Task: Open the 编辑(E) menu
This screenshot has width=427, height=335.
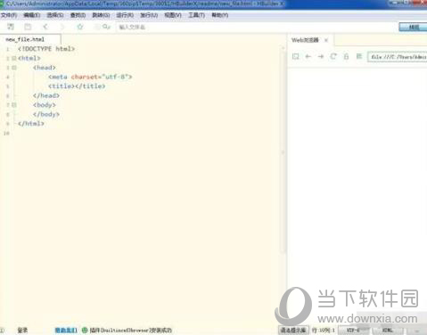Action: tap(32, 15)
